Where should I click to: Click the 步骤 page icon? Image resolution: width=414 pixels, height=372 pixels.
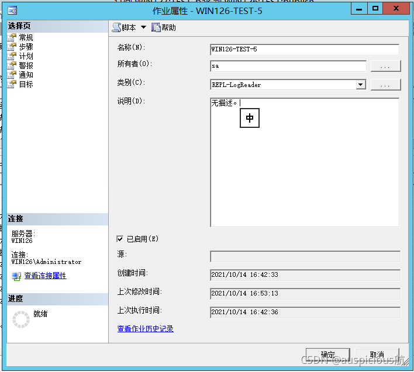coord(12,47)
